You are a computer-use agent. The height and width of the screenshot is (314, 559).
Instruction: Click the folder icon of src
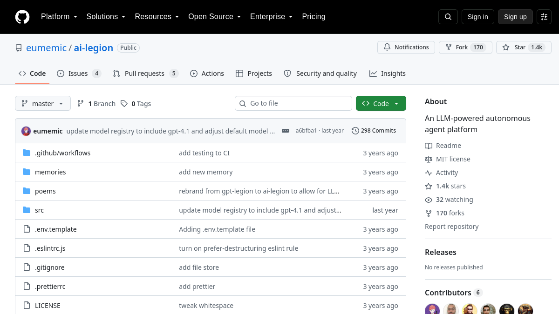point(27,210)
